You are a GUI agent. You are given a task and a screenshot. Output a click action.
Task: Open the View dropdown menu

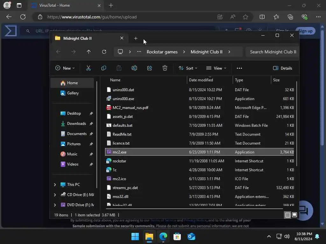click(216, 68)
